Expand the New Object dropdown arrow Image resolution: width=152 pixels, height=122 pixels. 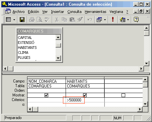click(x=128, y=20)
